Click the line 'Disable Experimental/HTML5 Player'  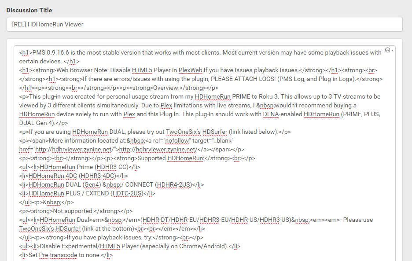point(130,246)
